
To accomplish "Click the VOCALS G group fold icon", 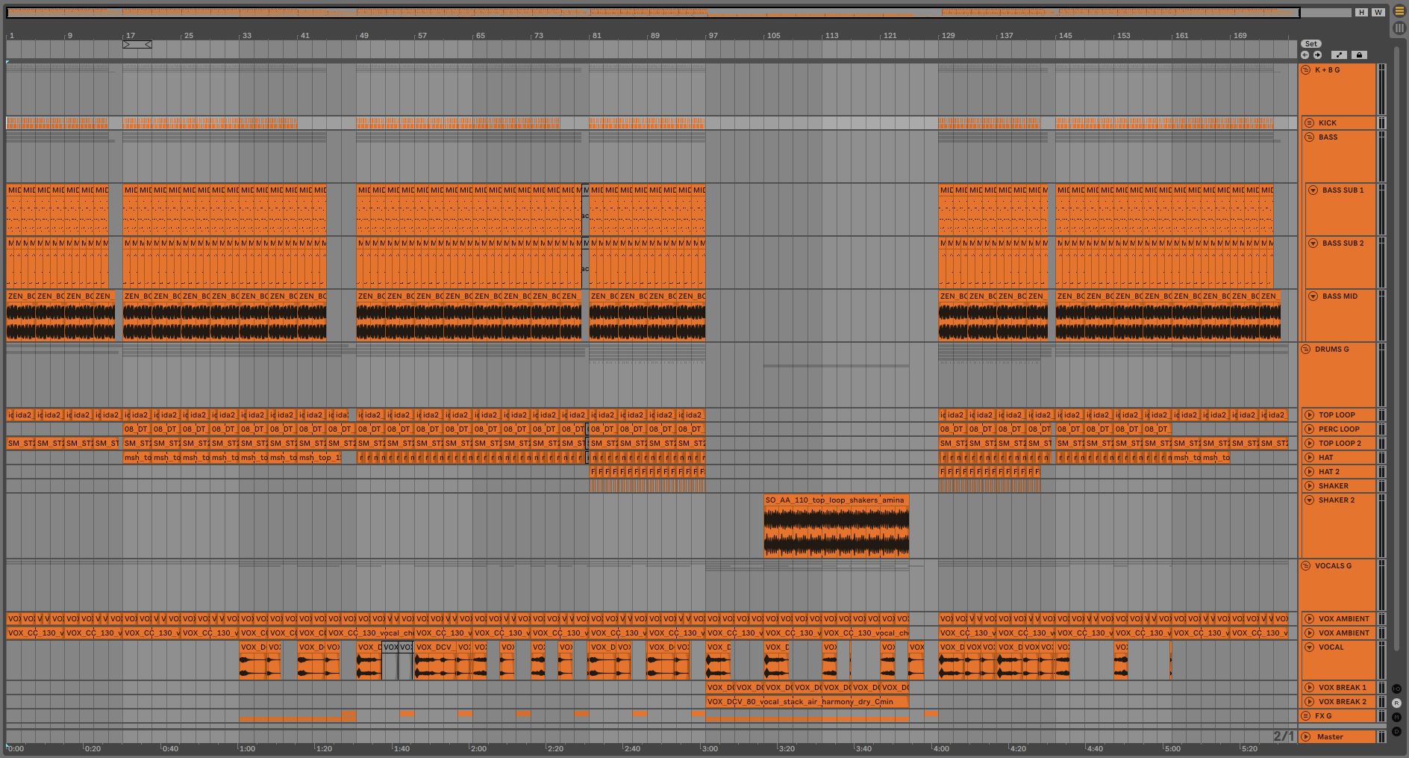I will [x=1306, y=566].
